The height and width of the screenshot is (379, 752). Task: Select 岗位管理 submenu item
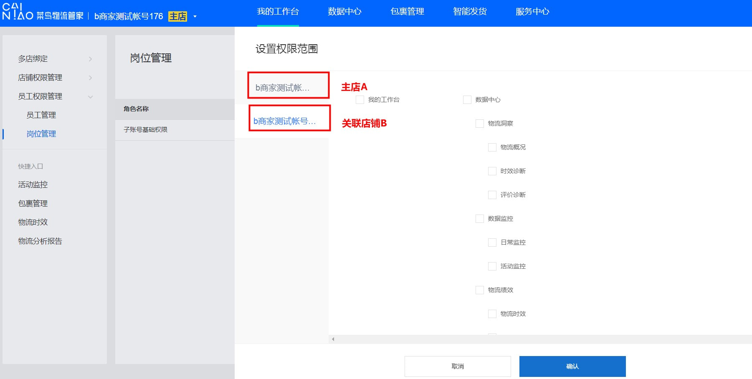(x=41, y=134)
